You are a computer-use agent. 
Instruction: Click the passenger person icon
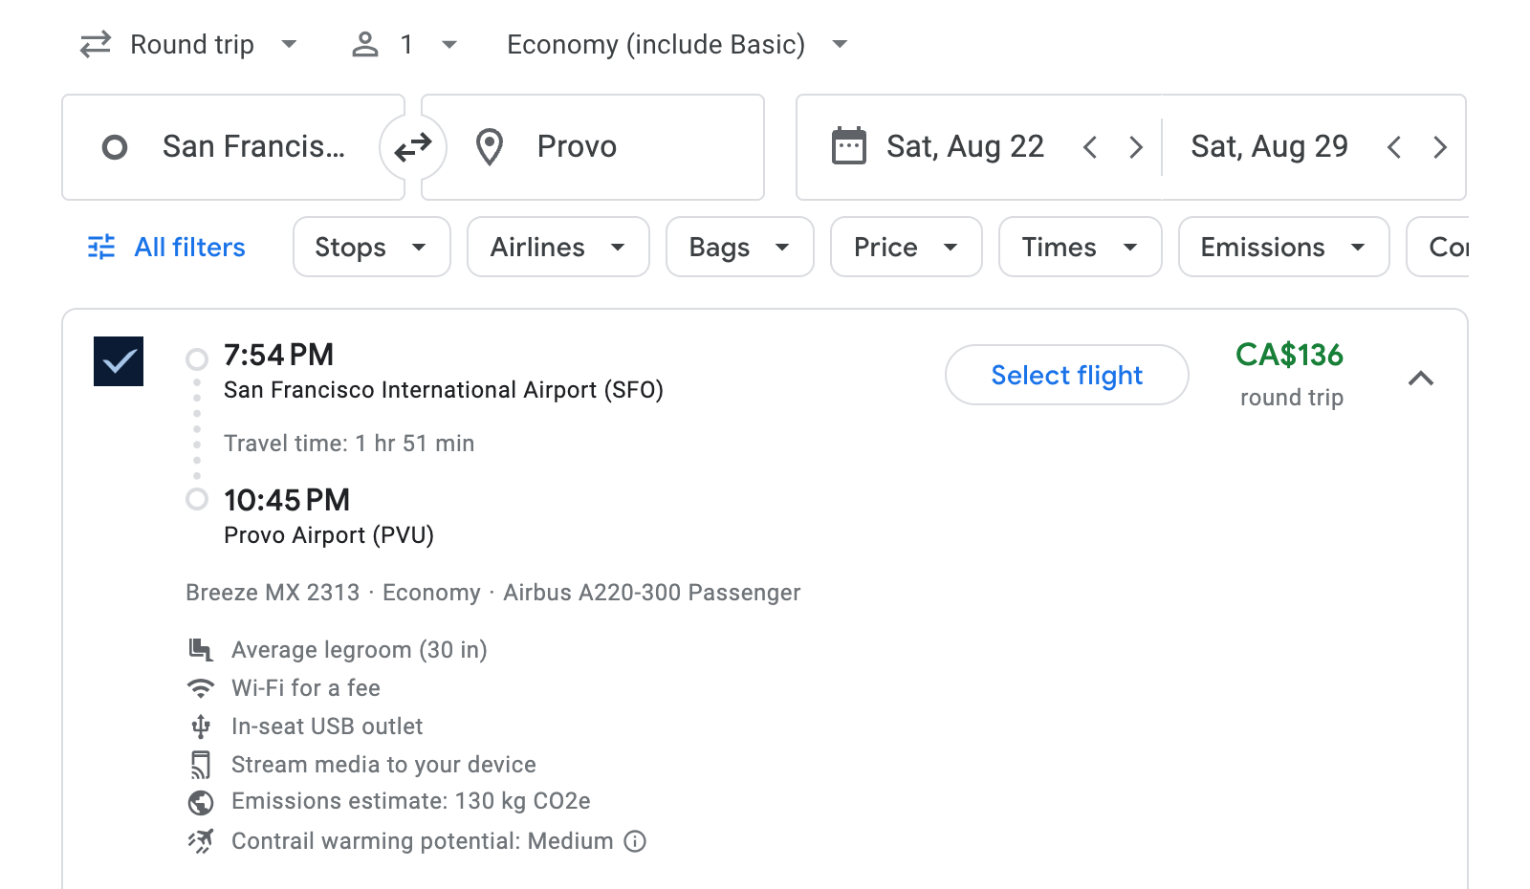click(364, 44)
